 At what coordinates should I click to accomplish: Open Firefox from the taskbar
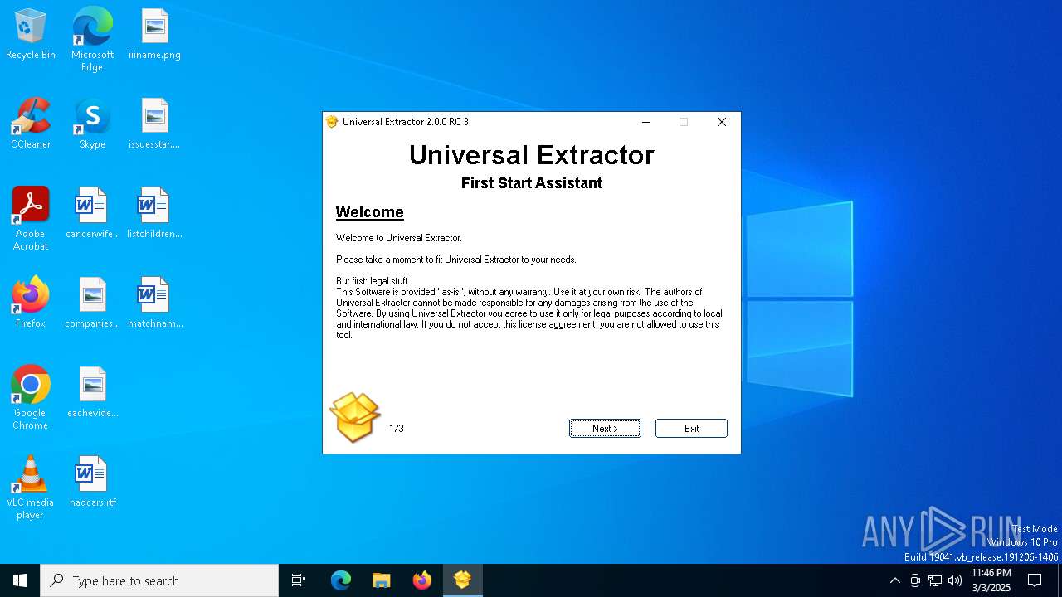422,580
